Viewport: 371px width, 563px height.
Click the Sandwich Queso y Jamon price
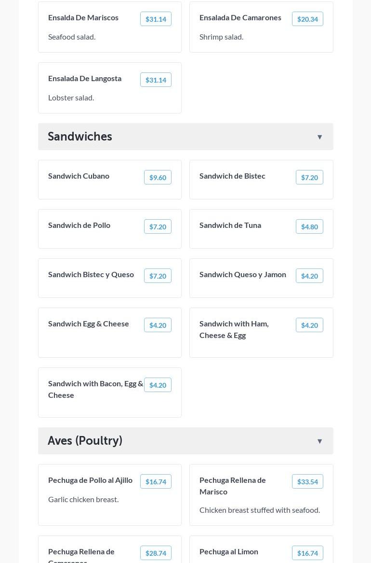[309, 276]
